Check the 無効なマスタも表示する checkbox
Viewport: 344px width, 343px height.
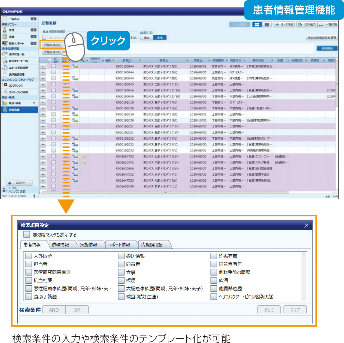pyautogui.click(x=27, y=234)
